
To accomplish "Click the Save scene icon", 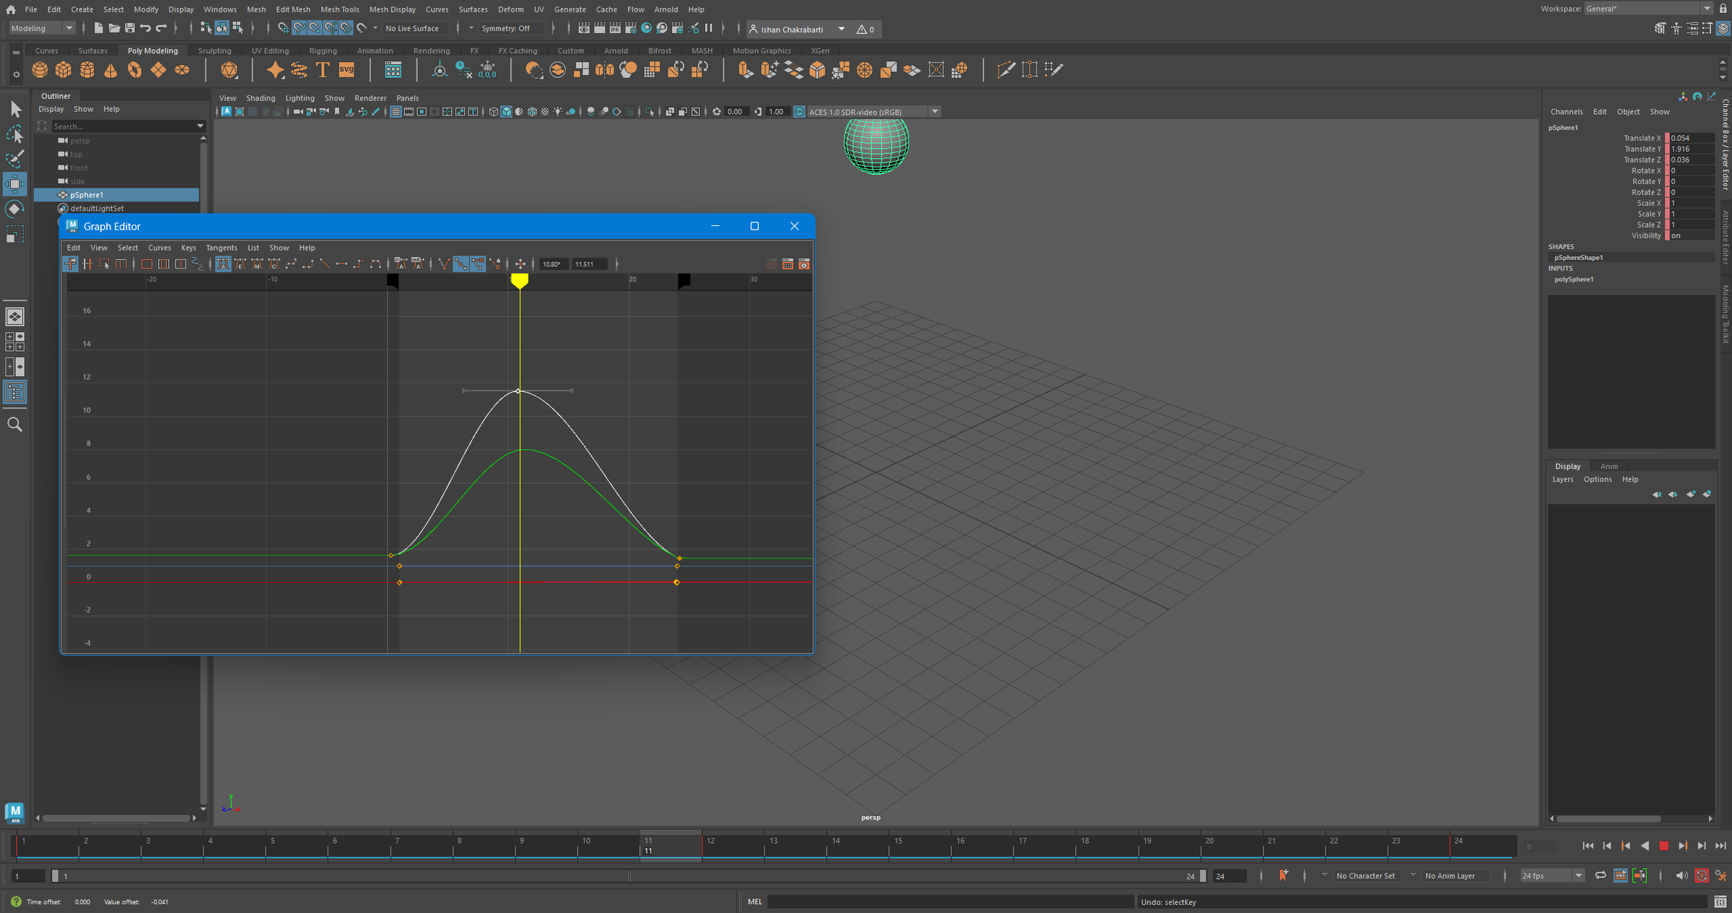I will [x=130, y=28].
